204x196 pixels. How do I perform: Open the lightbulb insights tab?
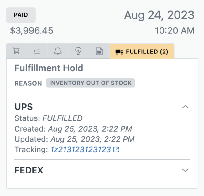78,51
